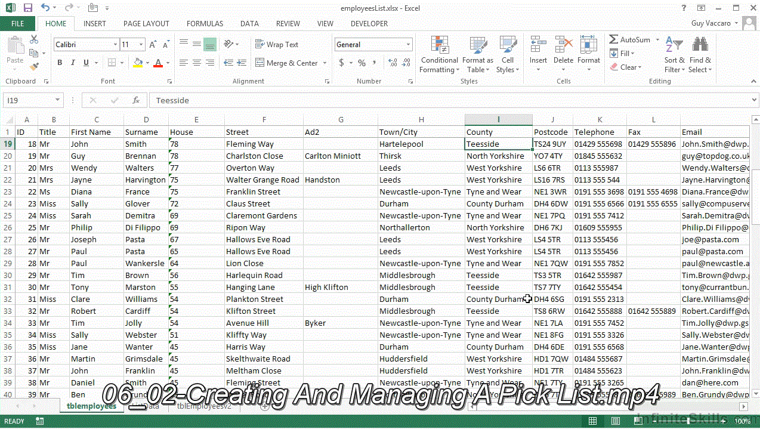Toggle left text alignment
Viewport: 760px width, 429px height.
click(x=184, y=63)
